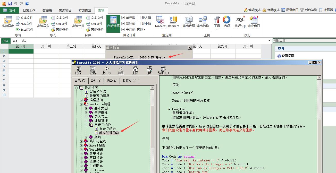Export as Excel文件 in 导出 group

[24, 30]
